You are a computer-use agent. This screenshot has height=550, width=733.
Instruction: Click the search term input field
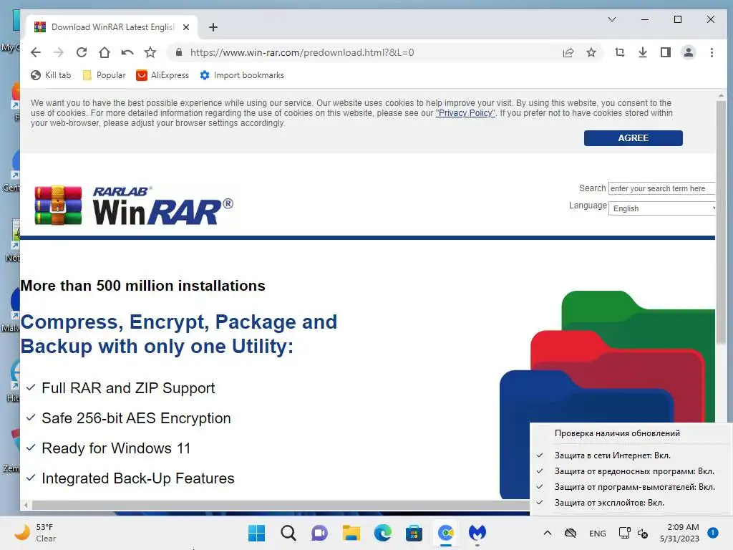tap(661, 188)
